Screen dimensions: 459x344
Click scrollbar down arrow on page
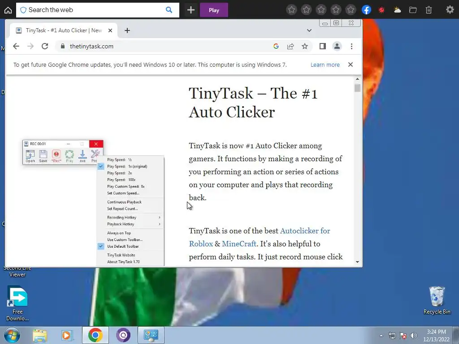click(357, 262)
